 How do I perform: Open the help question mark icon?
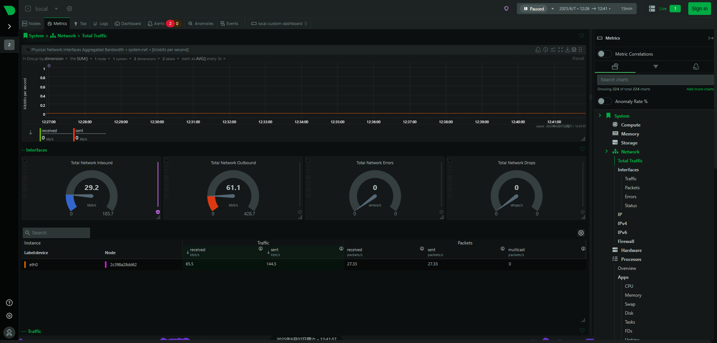(x=9, y=303)
